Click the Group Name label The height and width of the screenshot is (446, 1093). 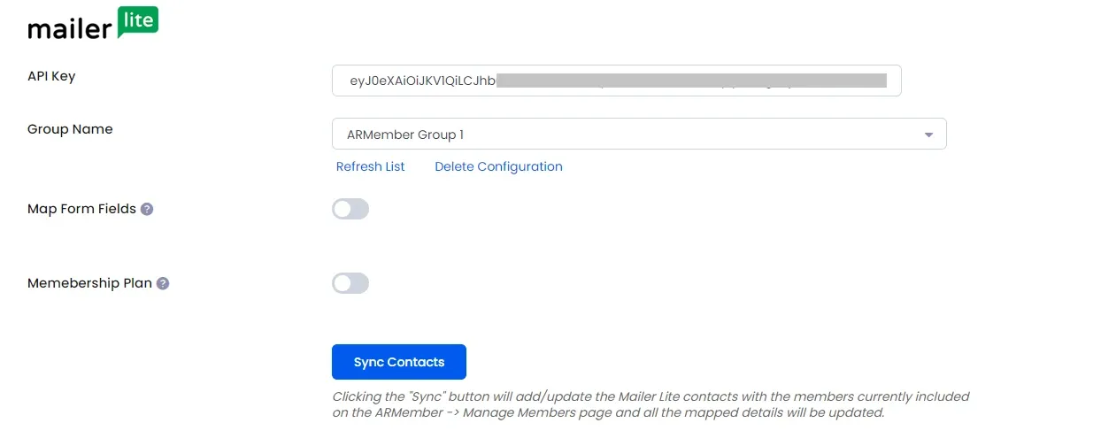click(70, 129)
